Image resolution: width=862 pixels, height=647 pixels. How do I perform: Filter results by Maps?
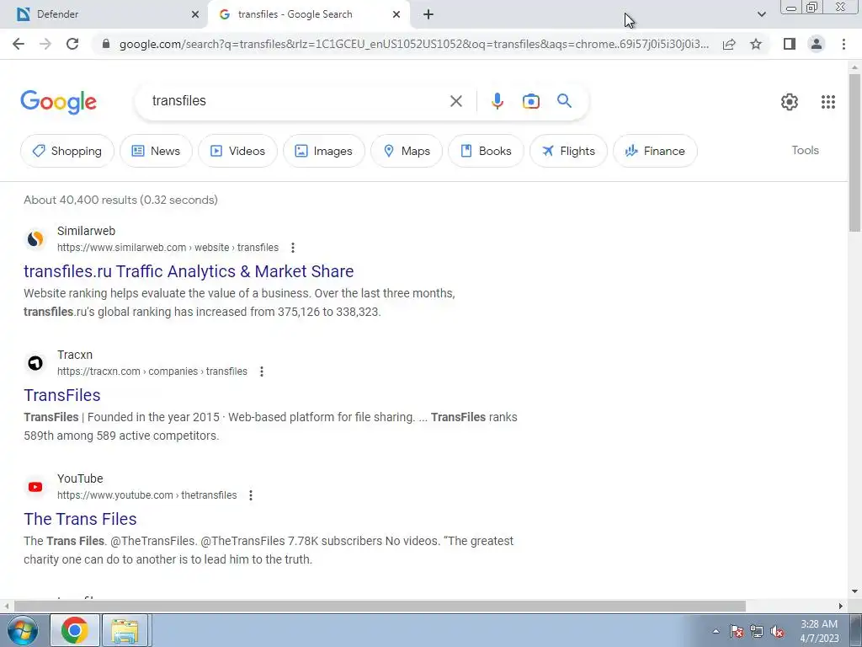[x=407, y=151]
